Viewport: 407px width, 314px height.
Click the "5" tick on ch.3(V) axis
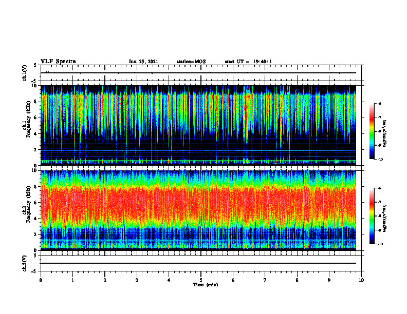36,256
